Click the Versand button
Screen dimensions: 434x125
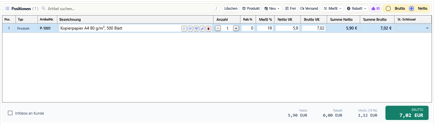coord(309,8)
